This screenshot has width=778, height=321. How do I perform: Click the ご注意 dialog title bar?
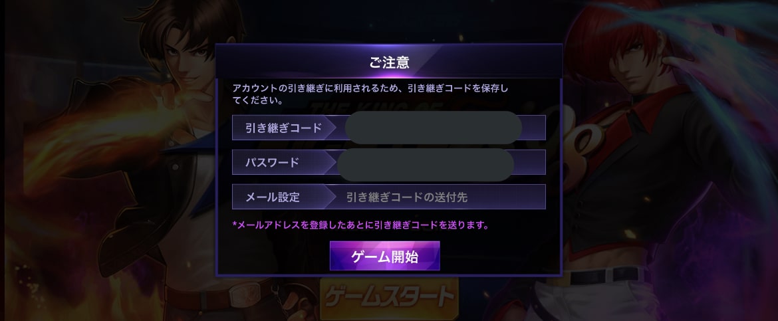389,62
